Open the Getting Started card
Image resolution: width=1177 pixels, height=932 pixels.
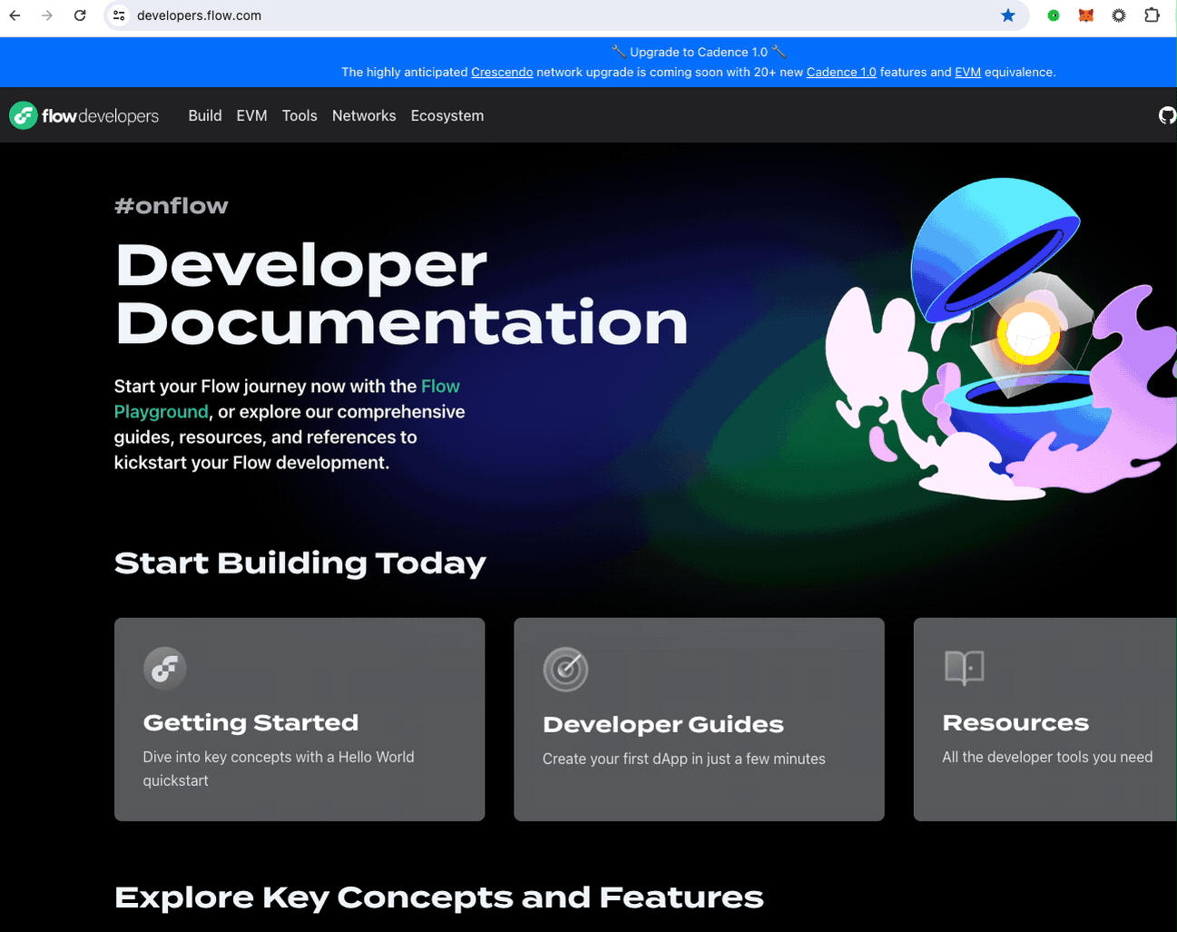(299, 719)
